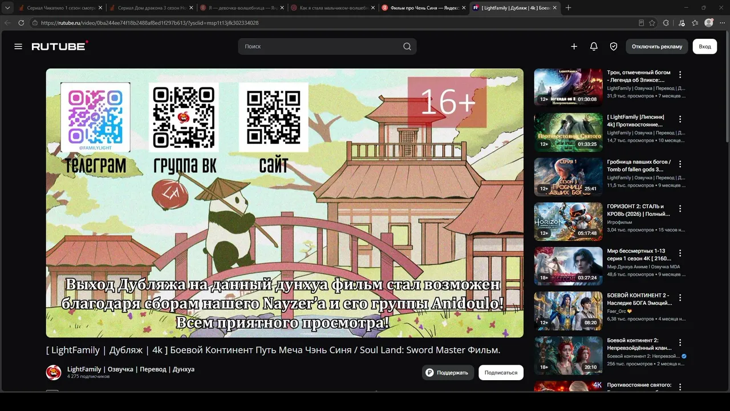Image resolution: width=730 pixels, height=411 pixels.
Task: Switch to 'Я — девочка-волшебница' tab
Action: [x=241, y=8]
